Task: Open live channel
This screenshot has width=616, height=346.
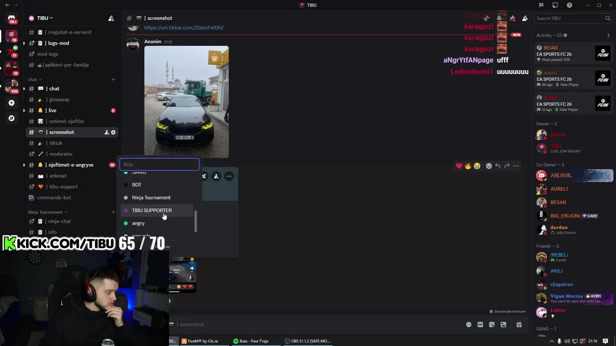Action: (71, 111)
